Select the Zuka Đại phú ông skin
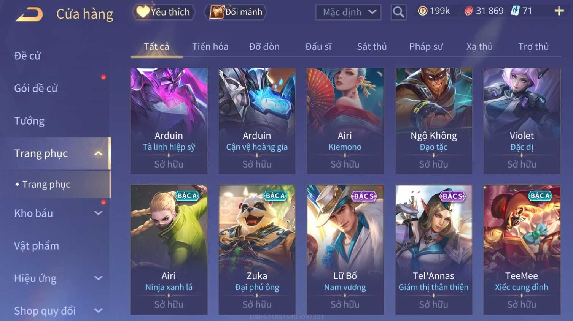Screen dimensions: 573x321 (257, 250)
